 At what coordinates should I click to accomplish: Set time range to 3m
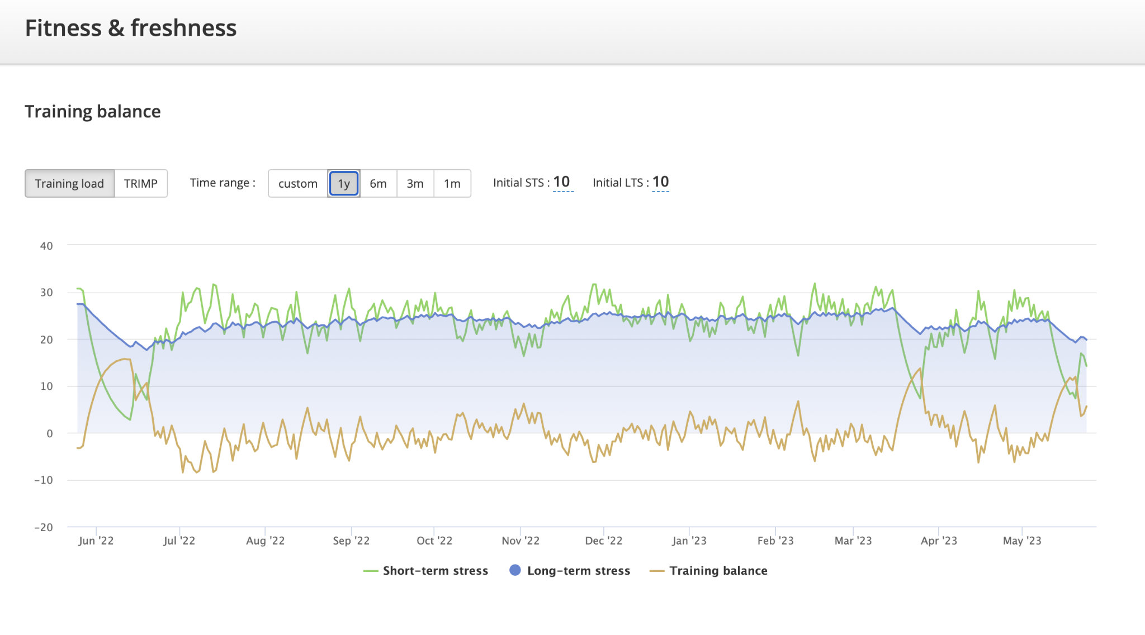(x=415, y=183)
